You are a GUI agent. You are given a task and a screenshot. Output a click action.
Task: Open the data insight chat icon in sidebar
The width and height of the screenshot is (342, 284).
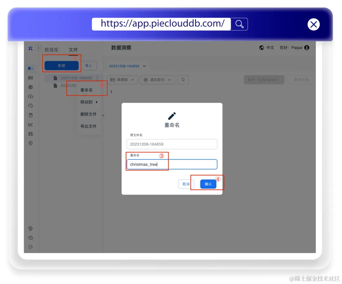(30, 68)
